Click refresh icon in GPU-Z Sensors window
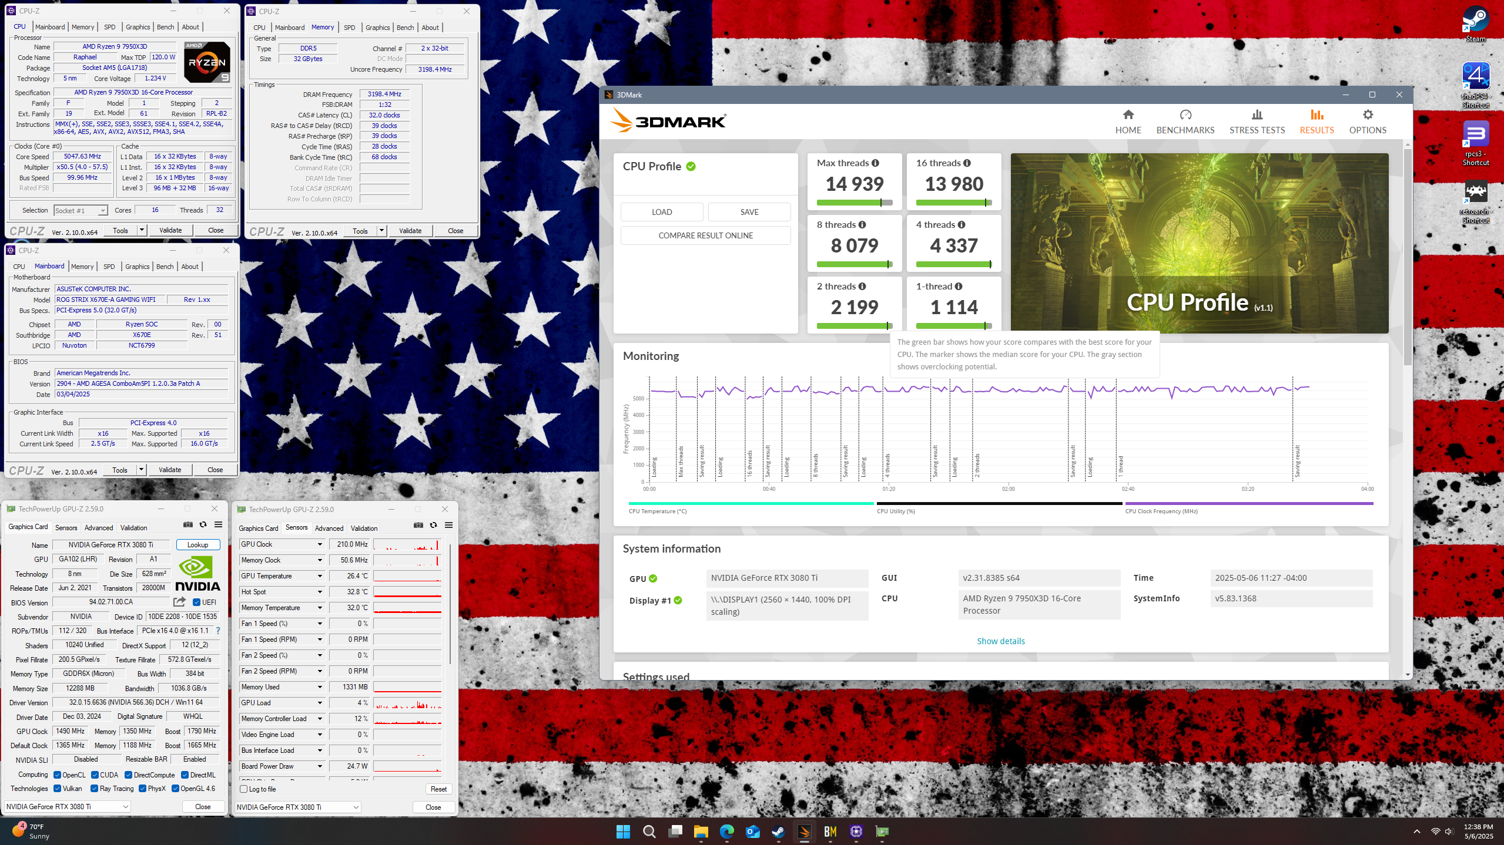Viewport: 1504px width, 845px height. click(434, 526)
